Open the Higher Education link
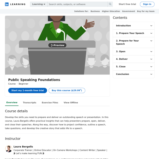 pos(111,11)
